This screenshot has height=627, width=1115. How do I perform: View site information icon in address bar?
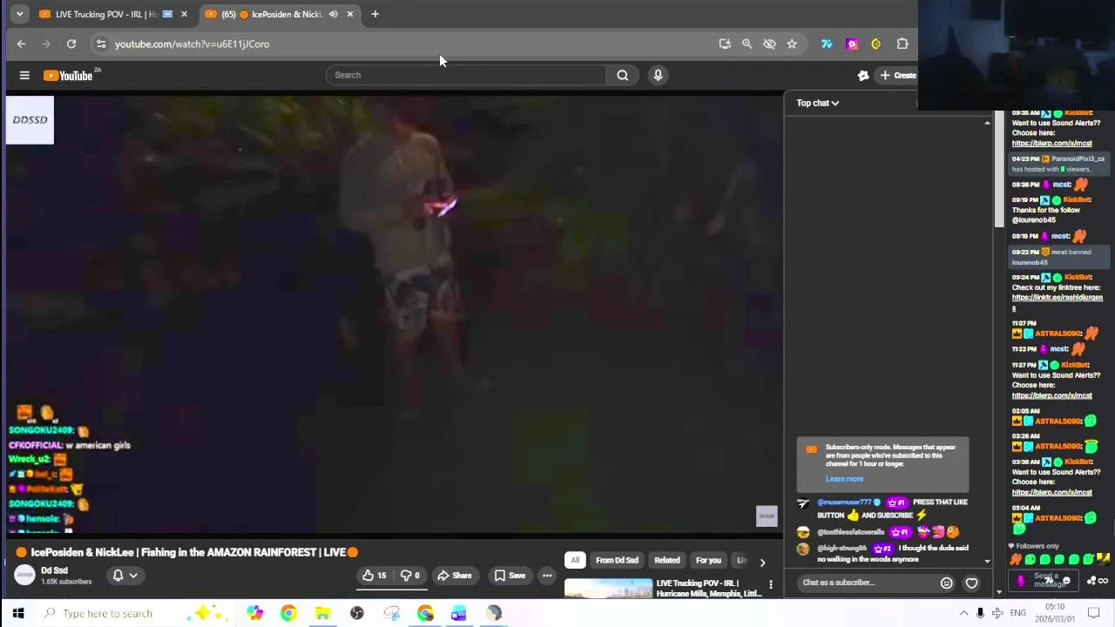[x=101, y=44]
